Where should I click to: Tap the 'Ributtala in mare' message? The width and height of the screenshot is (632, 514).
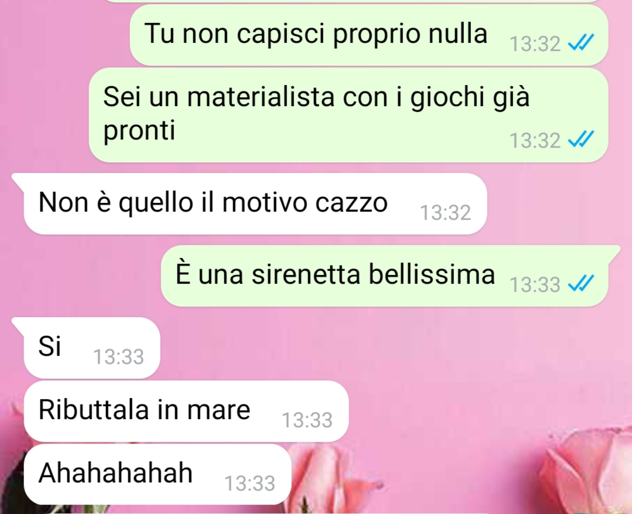click(x=186, y=411)
